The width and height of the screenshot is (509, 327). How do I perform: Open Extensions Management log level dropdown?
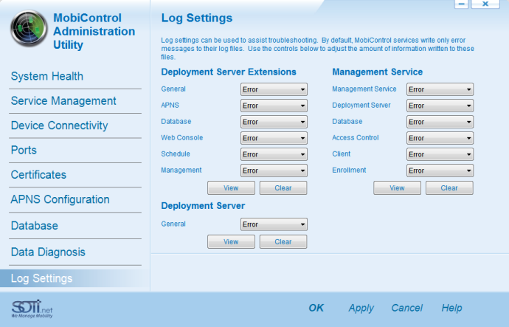pos(274,171)
